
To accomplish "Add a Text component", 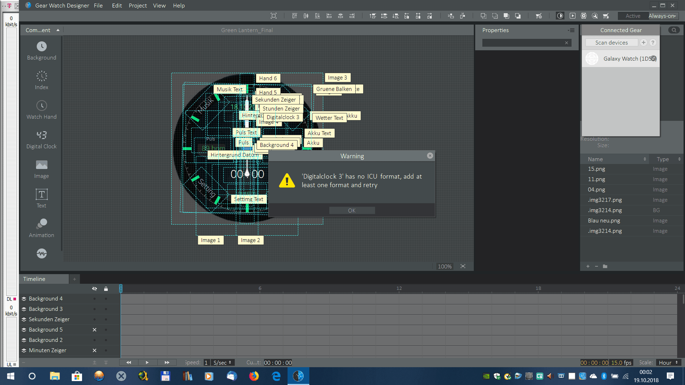I will (41, 199).
